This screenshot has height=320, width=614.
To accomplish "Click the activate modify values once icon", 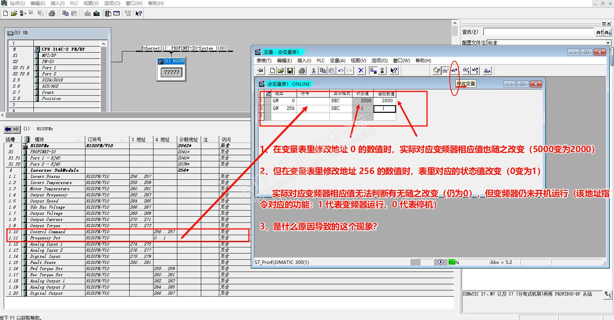I will (x=475, y=71).
